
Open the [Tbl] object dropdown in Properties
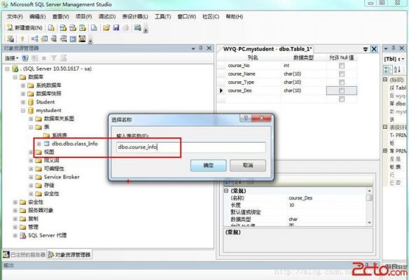click(x=403, y=59)
